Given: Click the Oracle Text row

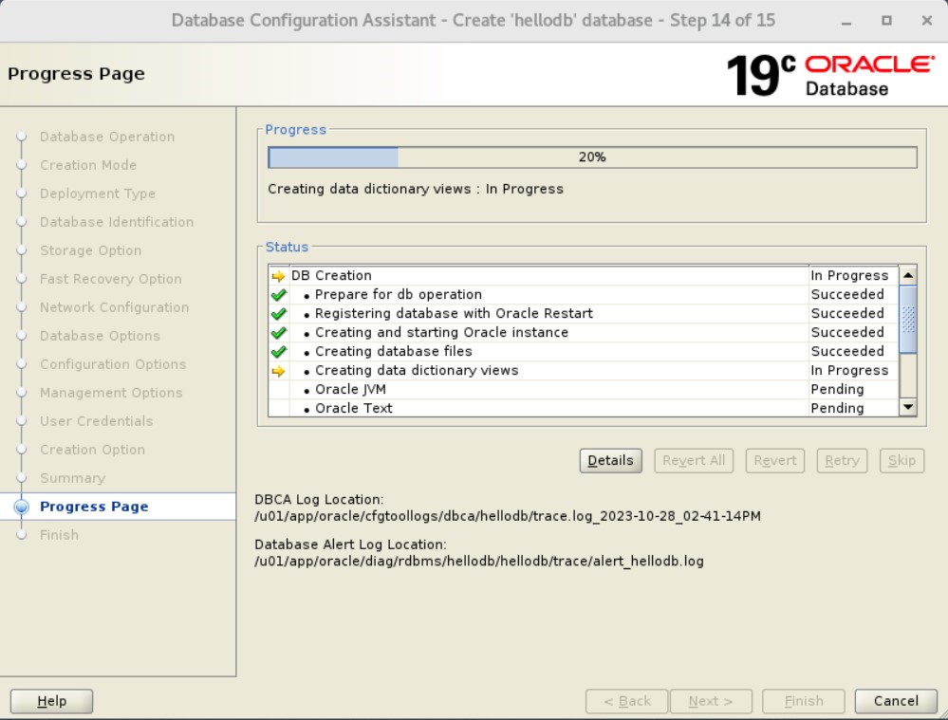Looking at the screenshot, I should pyautogui.click(x=584, y=408).
